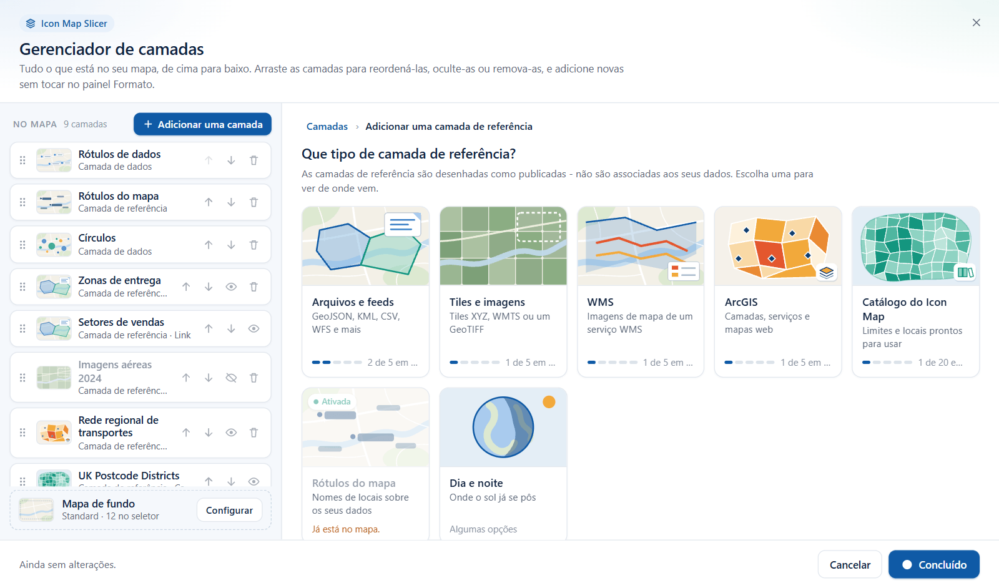Grab the drag handle of Círculos layer

22,245
